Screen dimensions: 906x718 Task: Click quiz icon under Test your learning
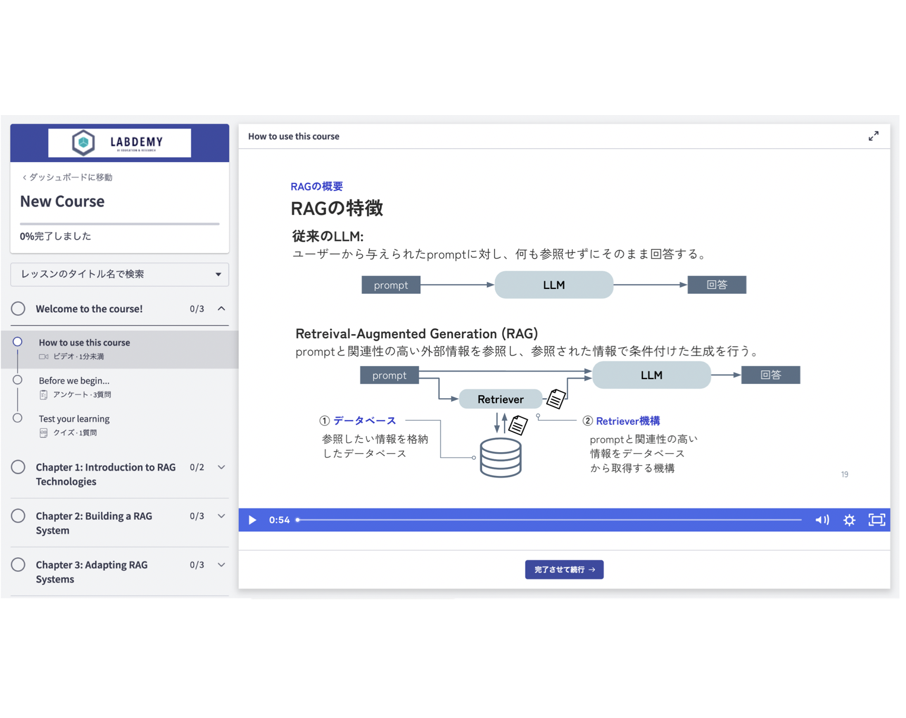click(43, 433)
